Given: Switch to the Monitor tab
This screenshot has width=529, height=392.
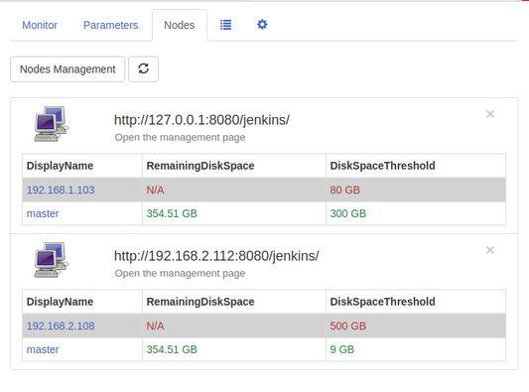Looking at the screenshot, I should [40, 25].
